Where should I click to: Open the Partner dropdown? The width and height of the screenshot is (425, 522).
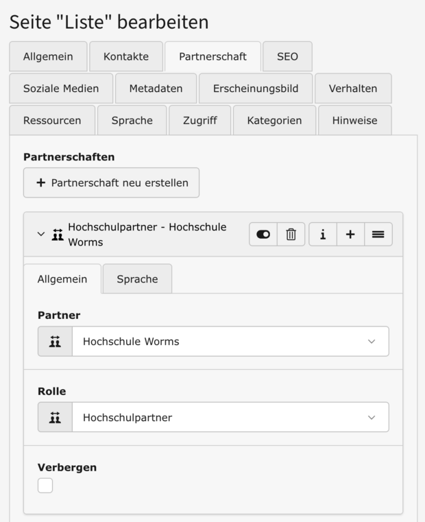(230, 342)
